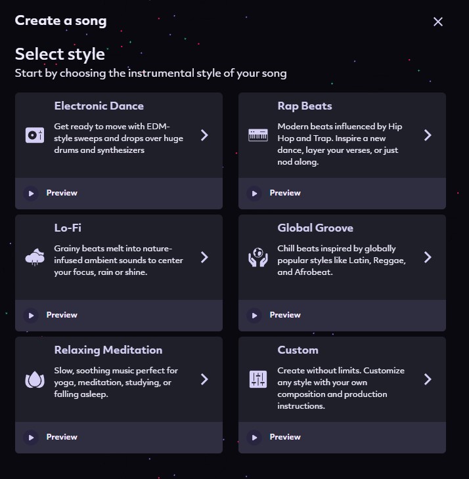
Task: Open Global Groove using its chevron arrow
Action: (x=428, y=257)
